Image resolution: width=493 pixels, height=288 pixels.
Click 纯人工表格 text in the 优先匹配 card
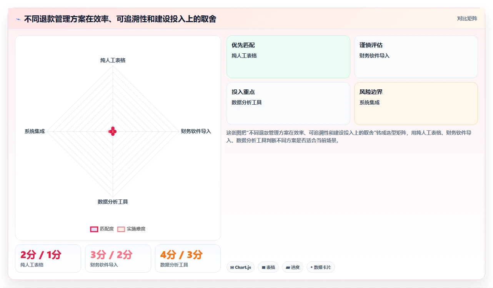(244, 56)
